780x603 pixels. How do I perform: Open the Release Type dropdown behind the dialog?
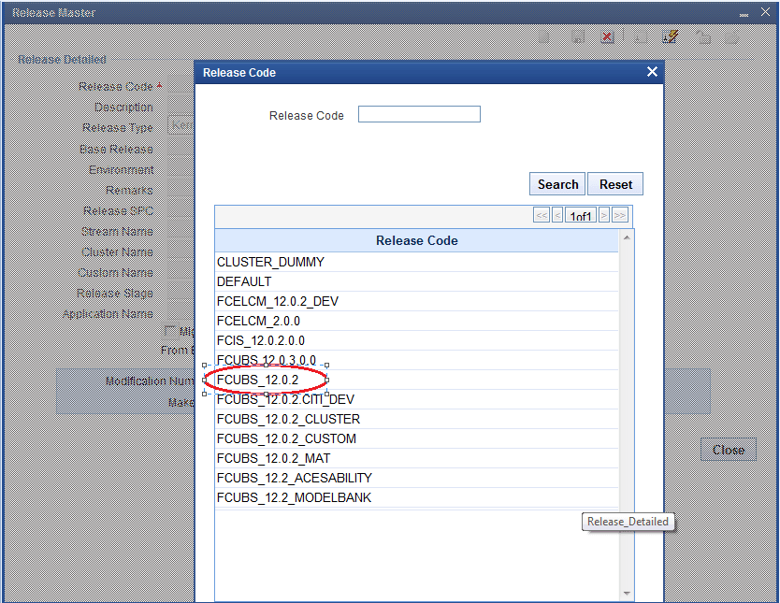tap(181, 126)
